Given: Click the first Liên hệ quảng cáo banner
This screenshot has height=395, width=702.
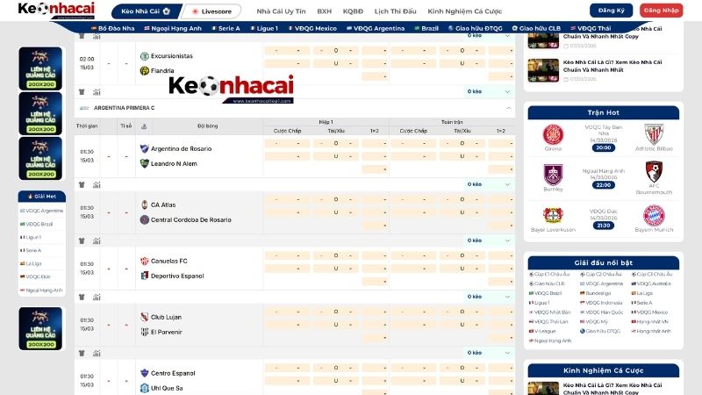Looking at the screenshot, I should pos(40,68).
